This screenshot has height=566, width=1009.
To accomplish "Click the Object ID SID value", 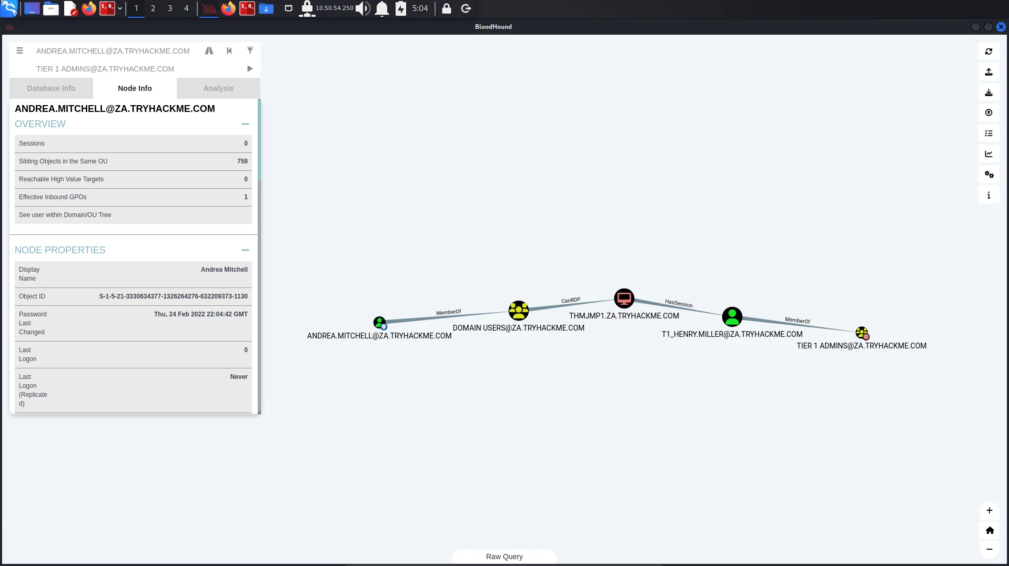I will 173,296.
